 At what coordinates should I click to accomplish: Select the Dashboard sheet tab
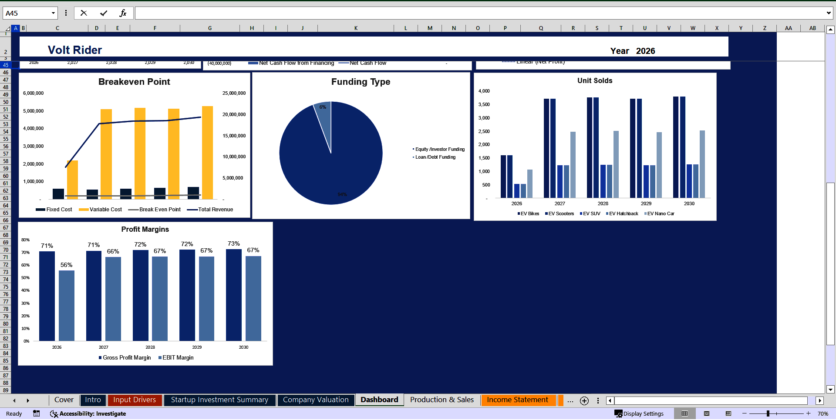point(379,400)
